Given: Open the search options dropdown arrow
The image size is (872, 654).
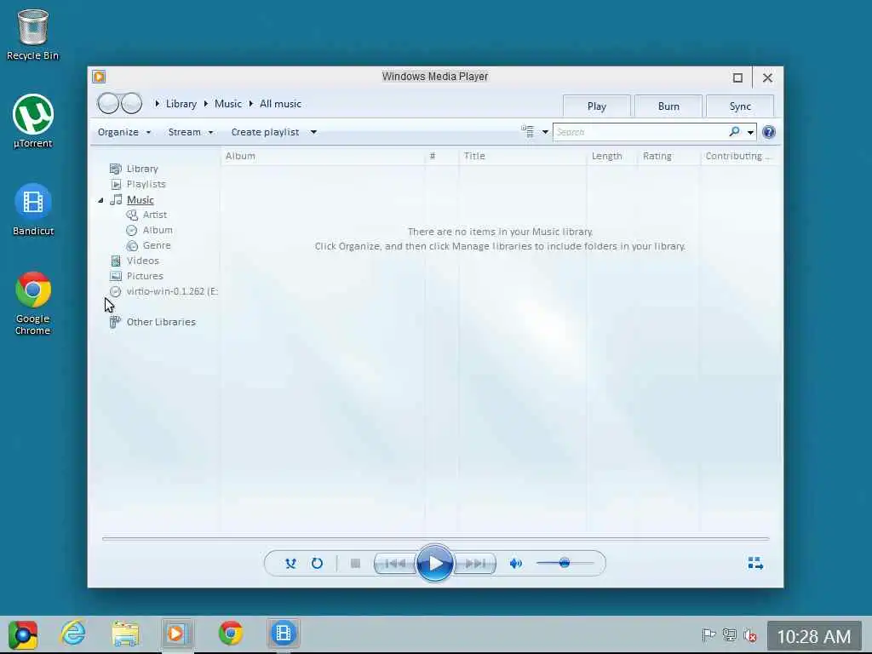Looking at the screenshot, I should coord(750,132).
